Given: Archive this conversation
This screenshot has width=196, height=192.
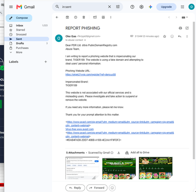Looking at the screenshot, I should click(x=67, y=17).
